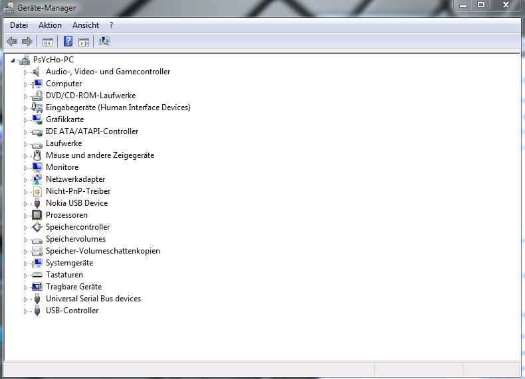Select Eingabegeräte (Human Interface Devices) label
Image resolution: width=525 pixels, height=379 pixels.
(118, 108)
